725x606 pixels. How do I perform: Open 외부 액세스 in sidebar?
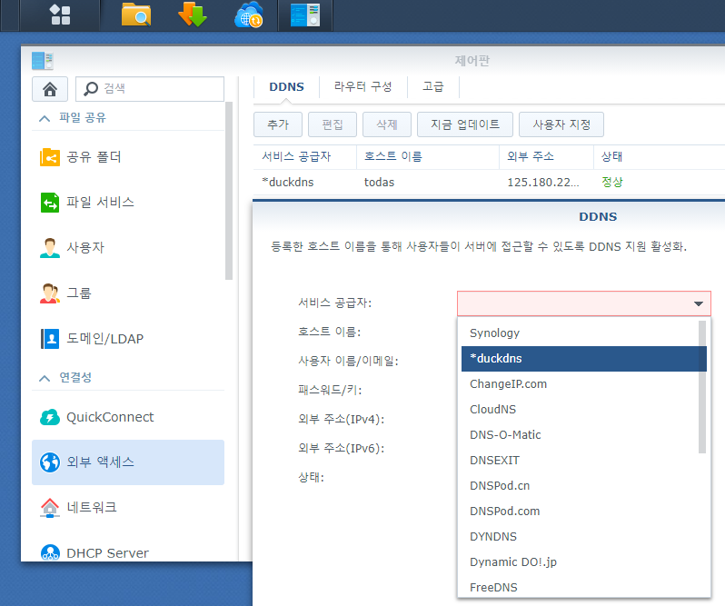click(x=128, y=462)
